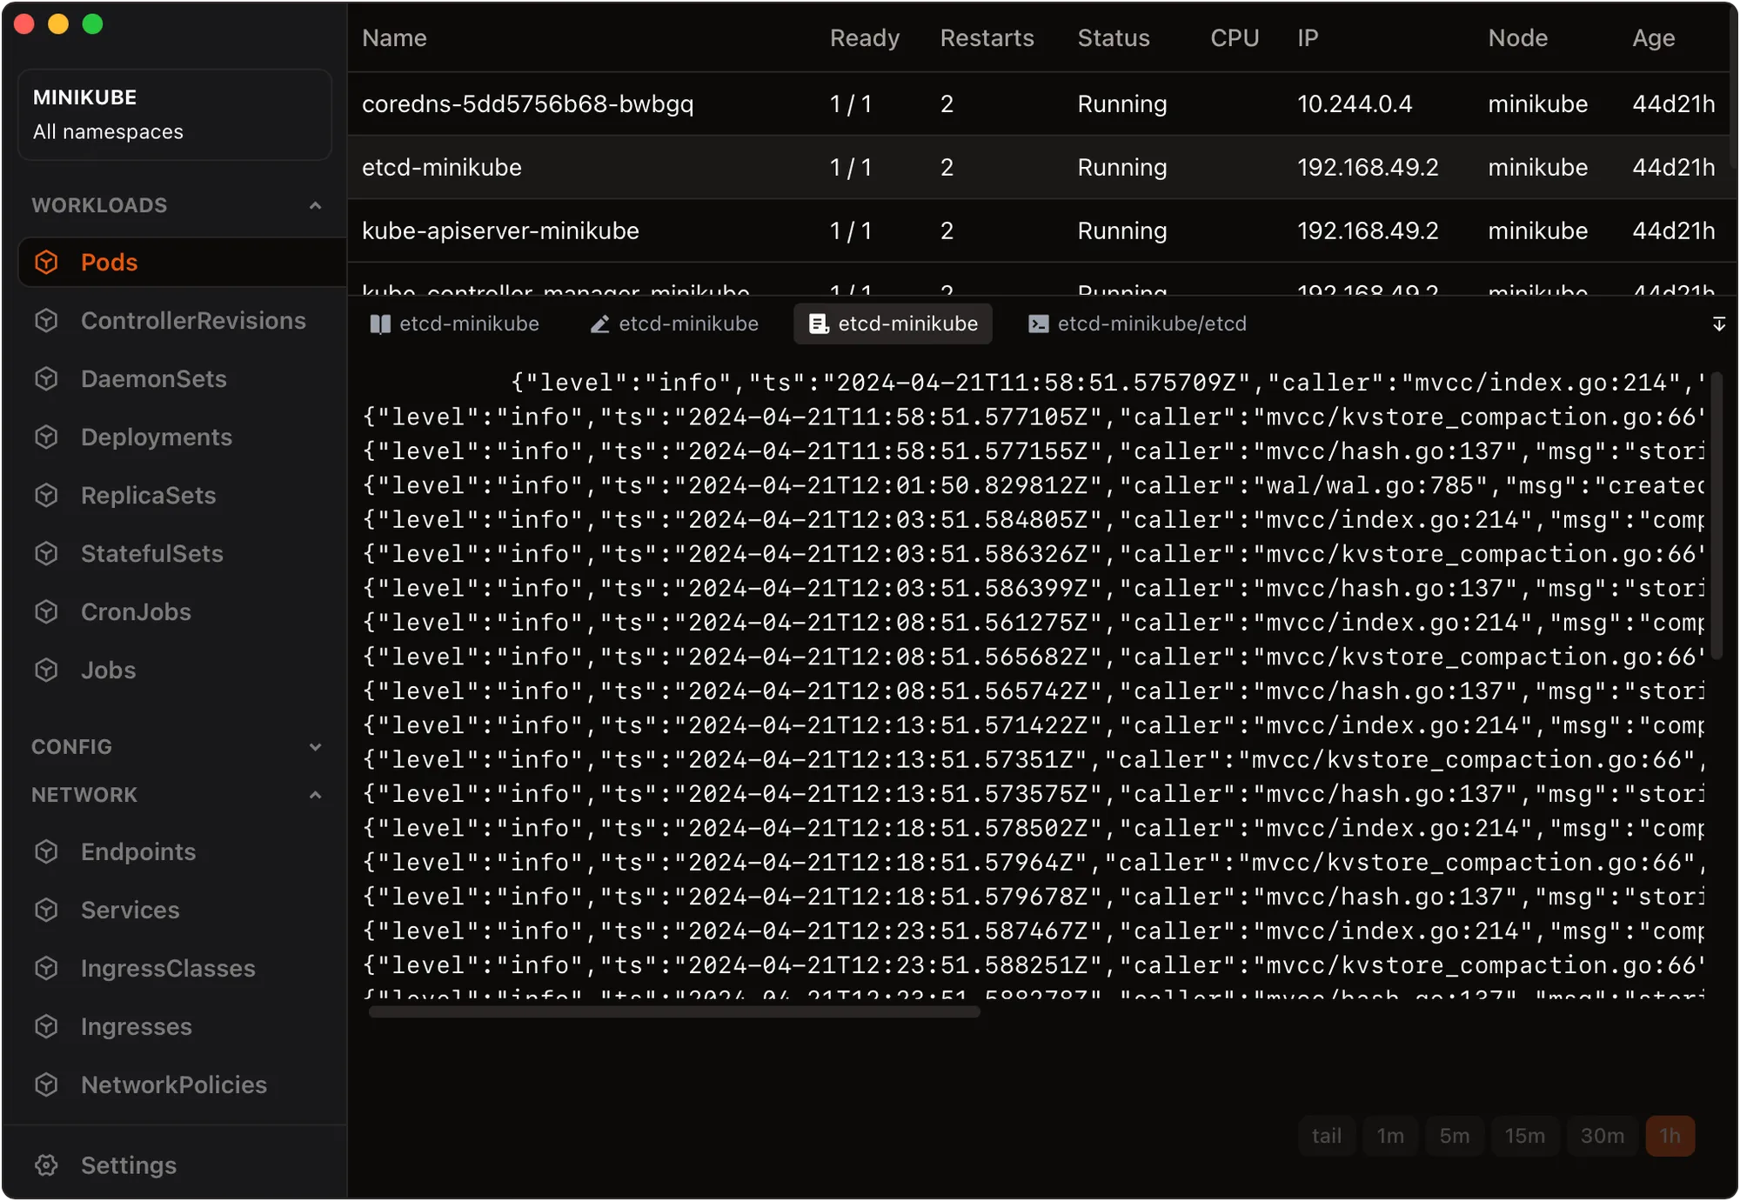The image size is (1740, 1201).
Task: Sort table by Status column
Action: pos(1114,37)
